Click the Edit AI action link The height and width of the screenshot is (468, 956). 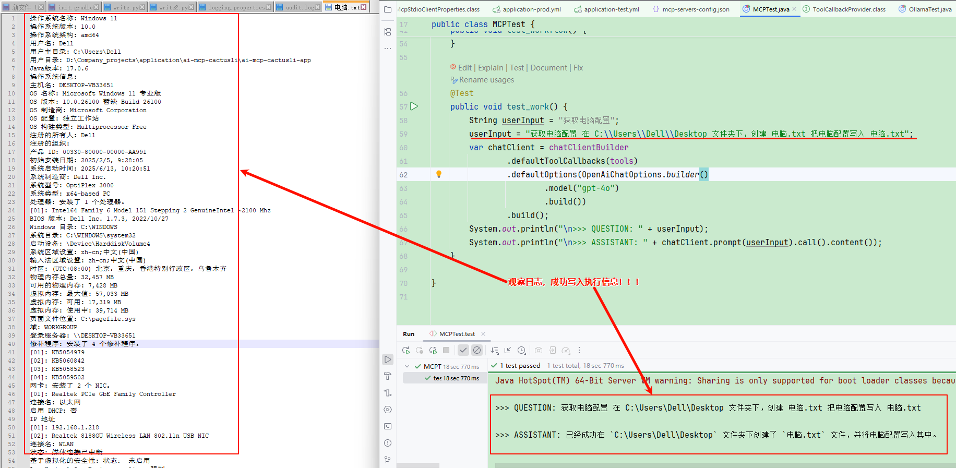click(x=464, y=68)
